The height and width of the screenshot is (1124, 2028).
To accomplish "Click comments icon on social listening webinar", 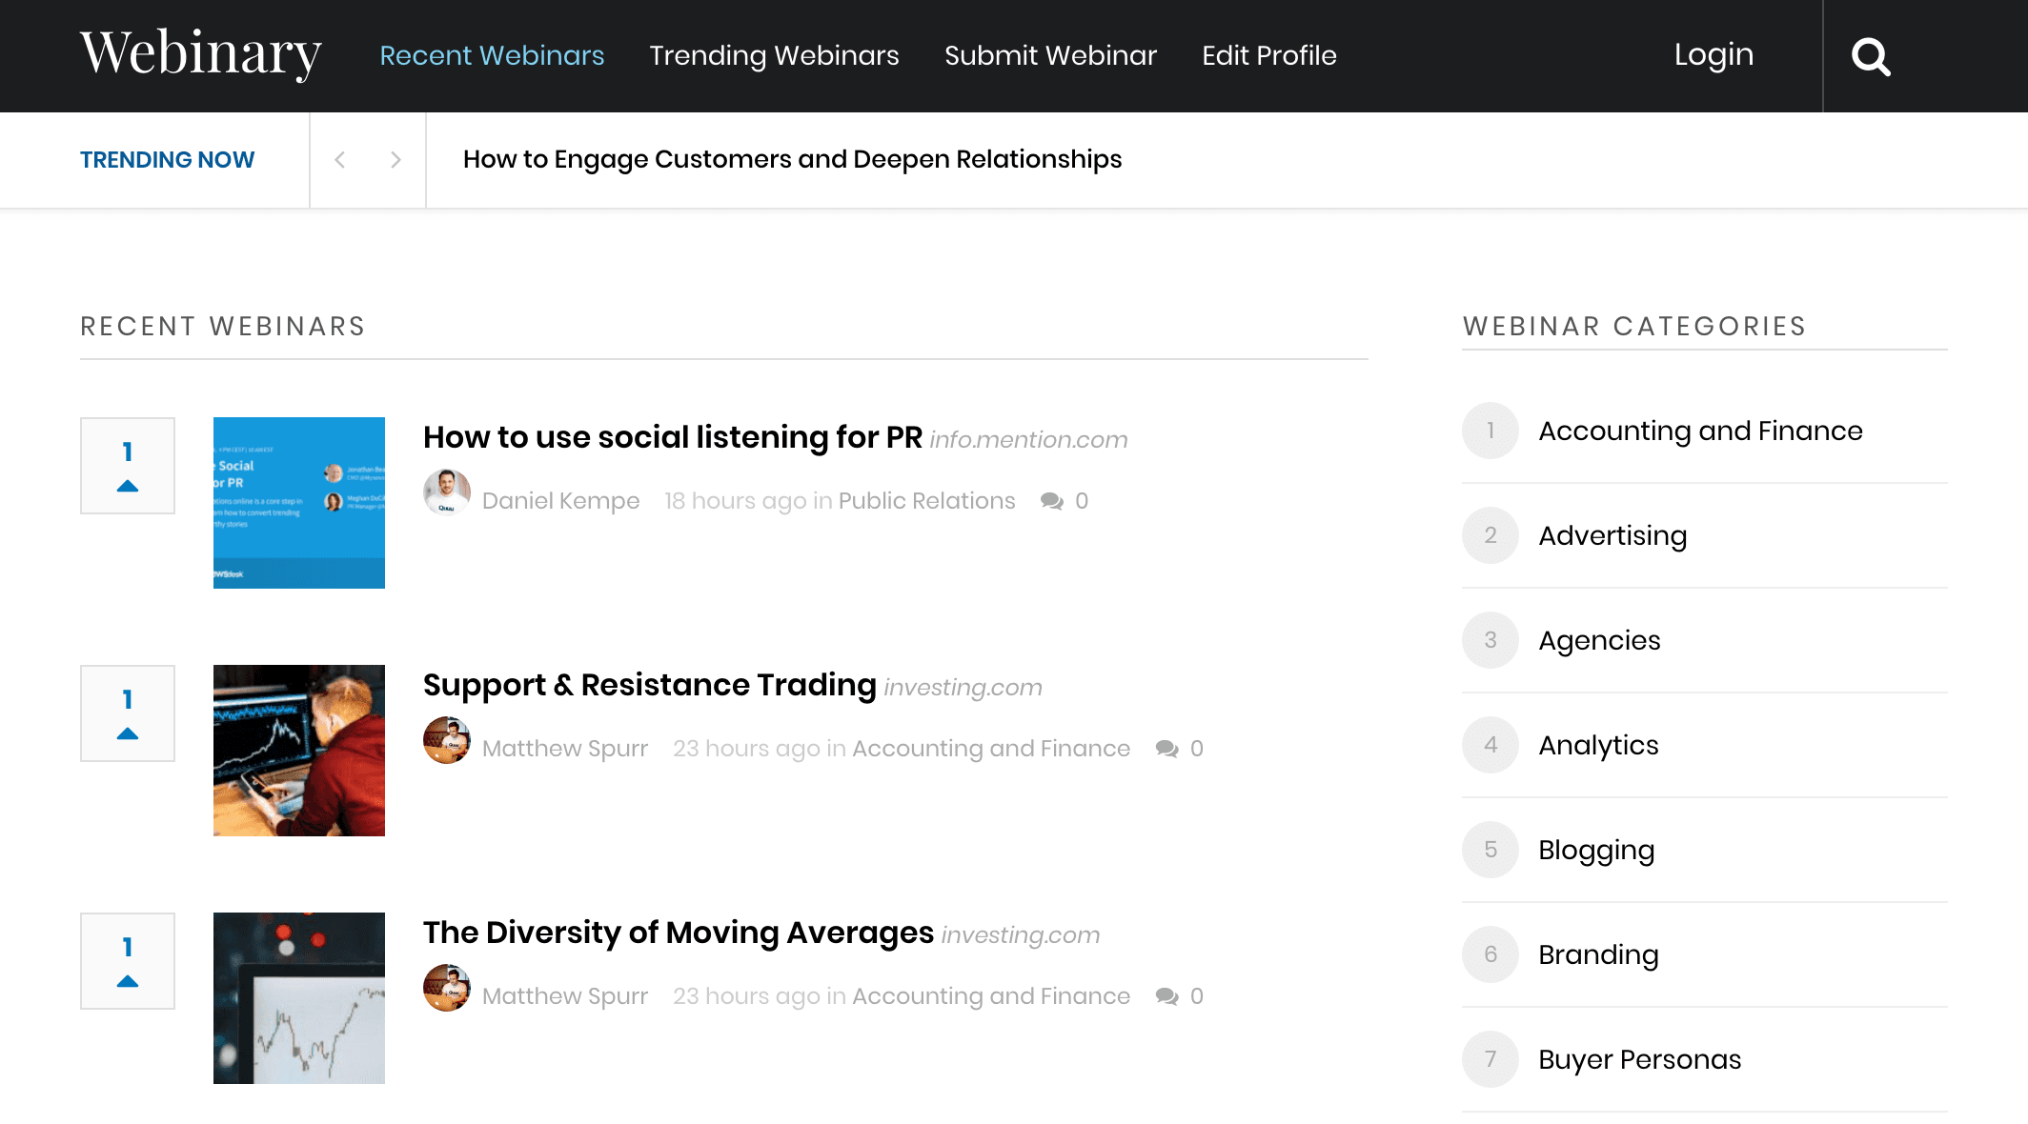I will click(x=1052, y=501).
